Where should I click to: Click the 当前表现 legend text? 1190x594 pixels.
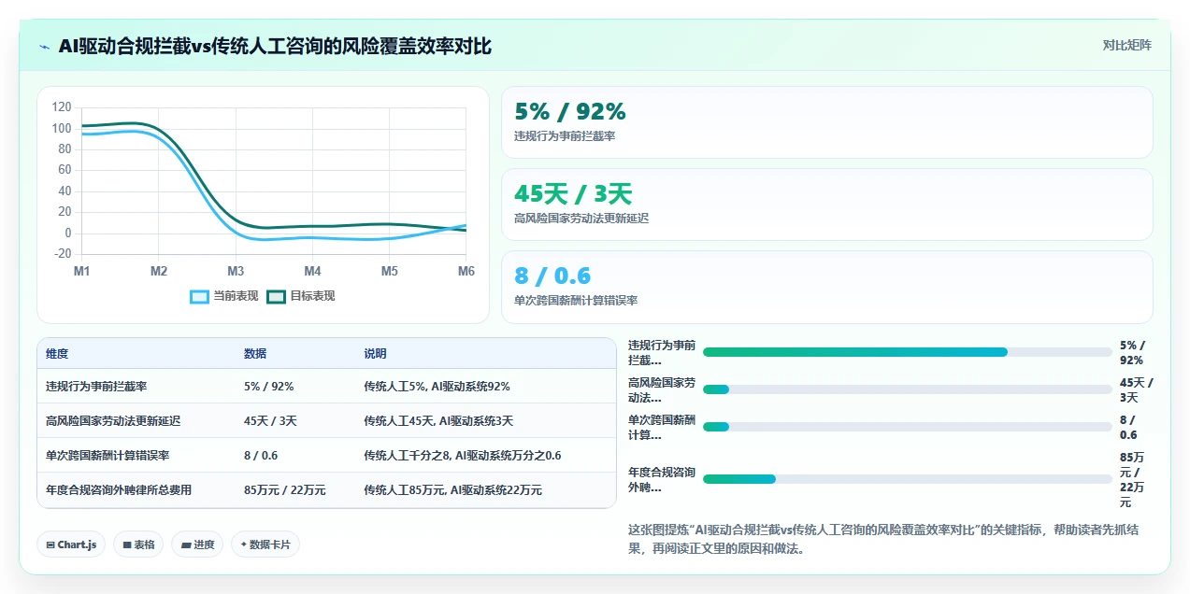(x=237, y=296)
